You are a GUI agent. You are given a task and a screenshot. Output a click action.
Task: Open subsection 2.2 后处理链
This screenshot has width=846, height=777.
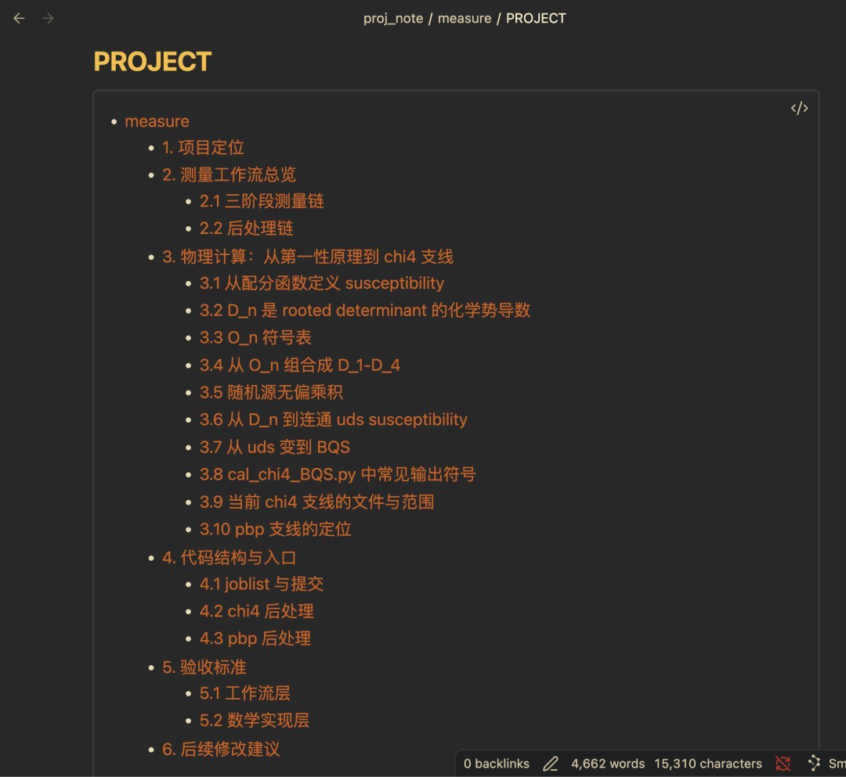click(247, 228)
